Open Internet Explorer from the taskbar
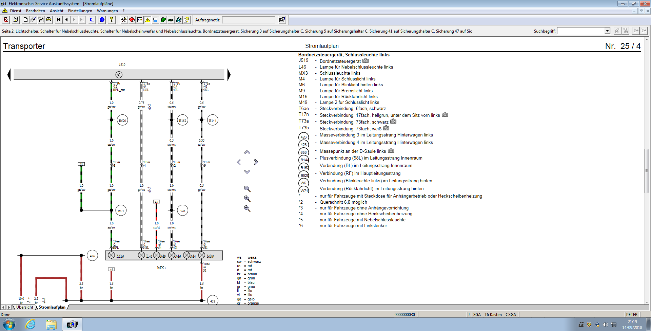The image size is (651, 331). coord(31,324)
